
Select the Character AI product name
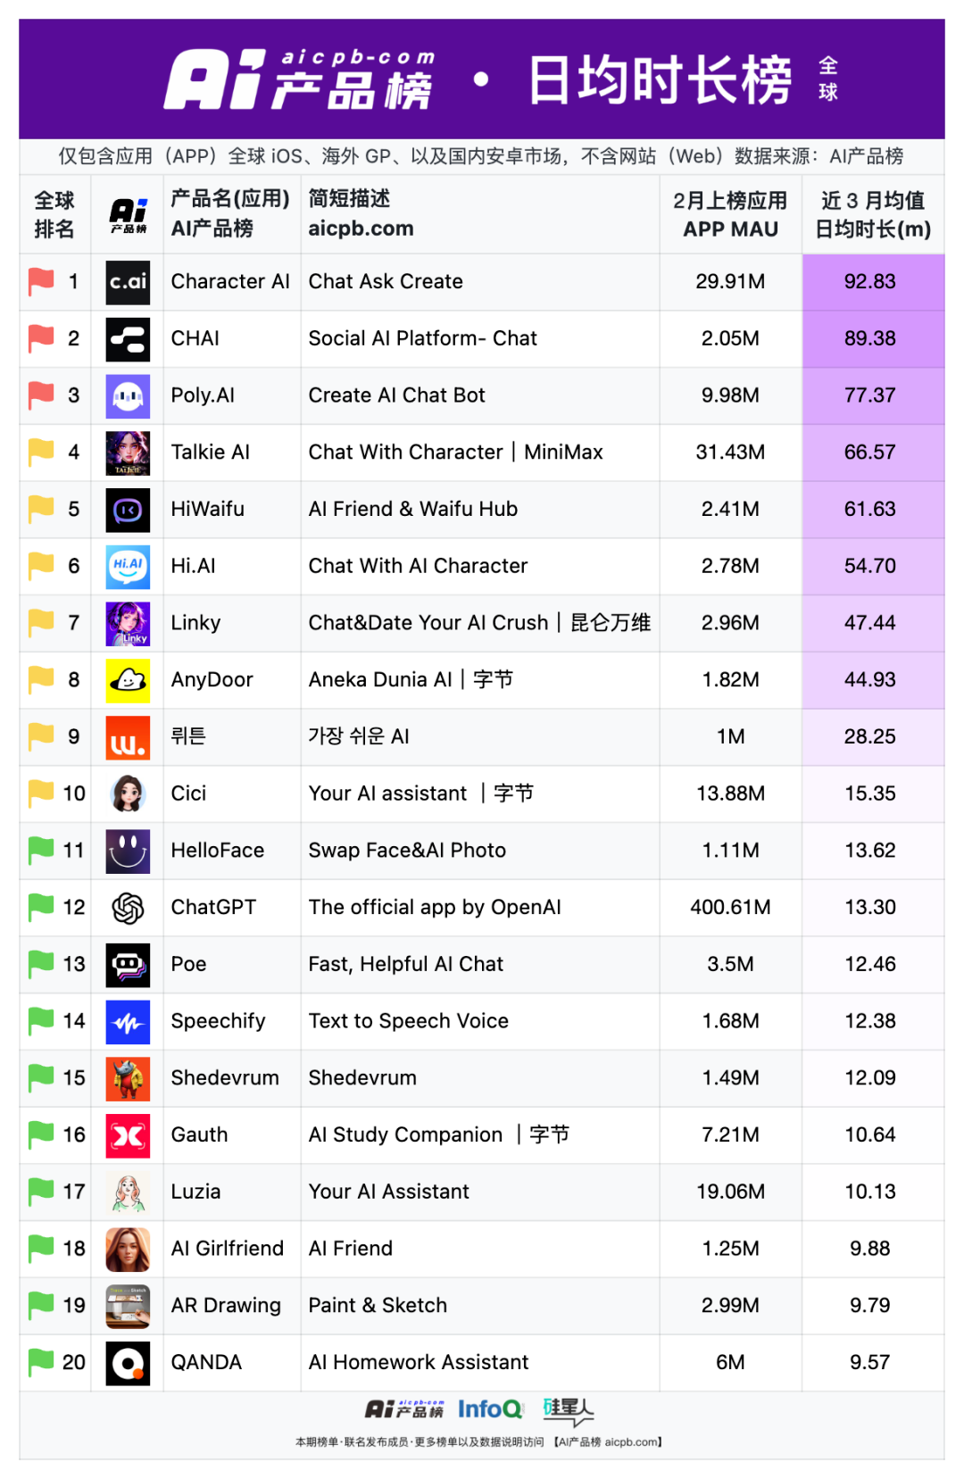click(230, 282)
